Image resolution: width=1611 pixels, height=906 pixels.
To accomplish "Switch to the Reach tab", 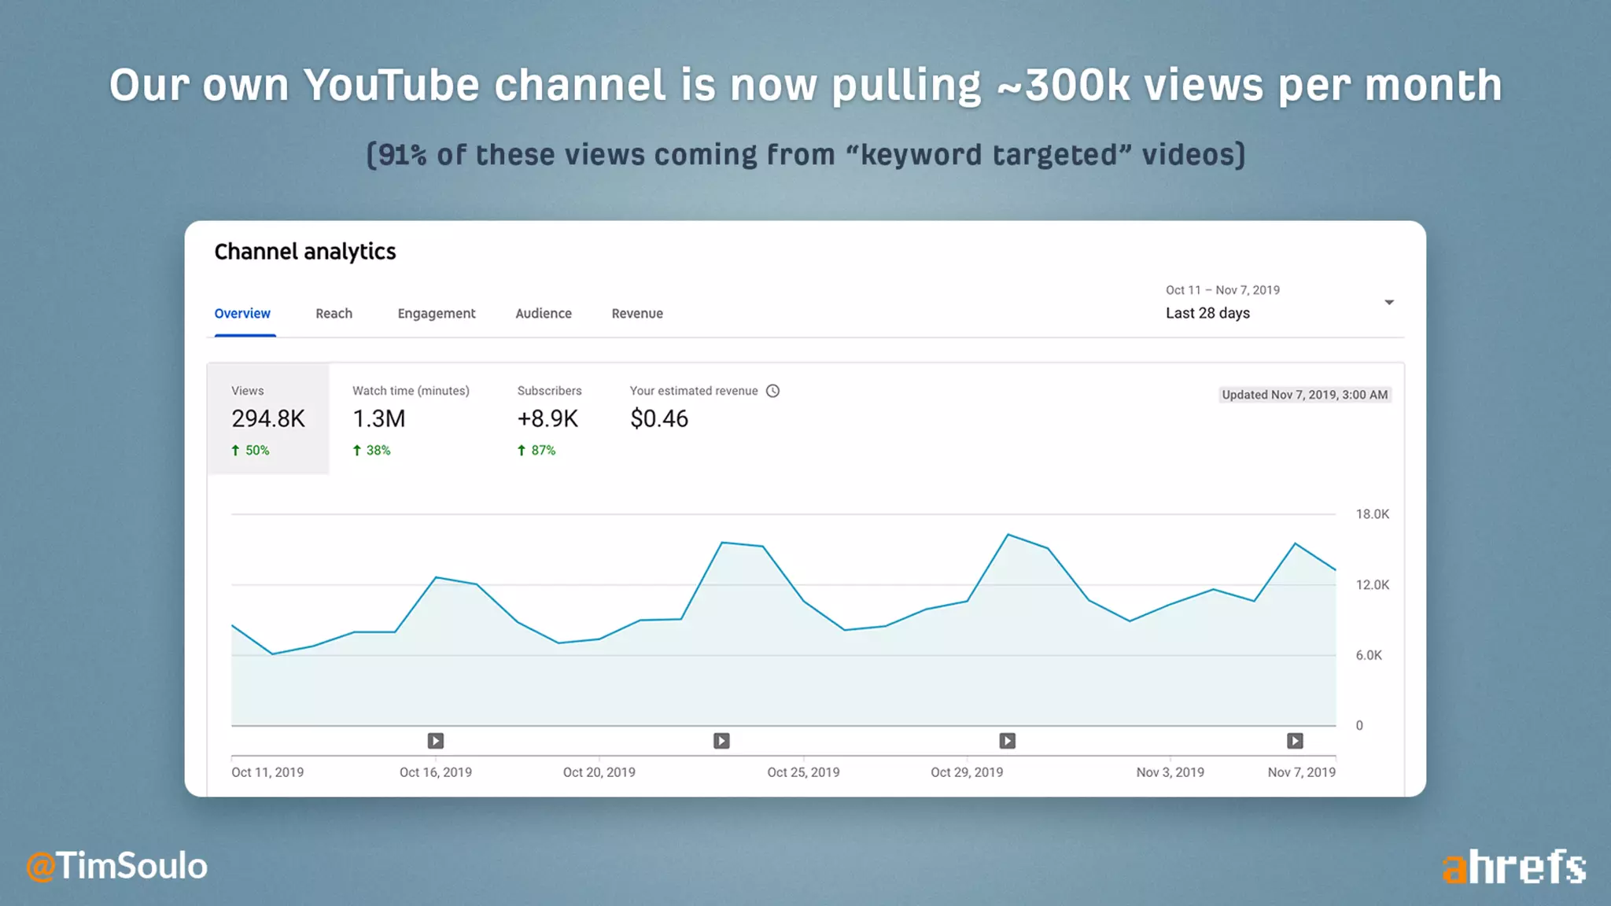I will tap(334, 314).
